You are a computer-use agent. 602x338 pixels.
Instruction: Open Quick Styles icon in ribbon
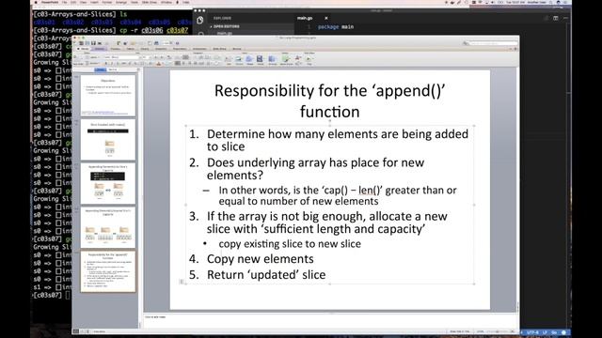click(x=286, y=59)
